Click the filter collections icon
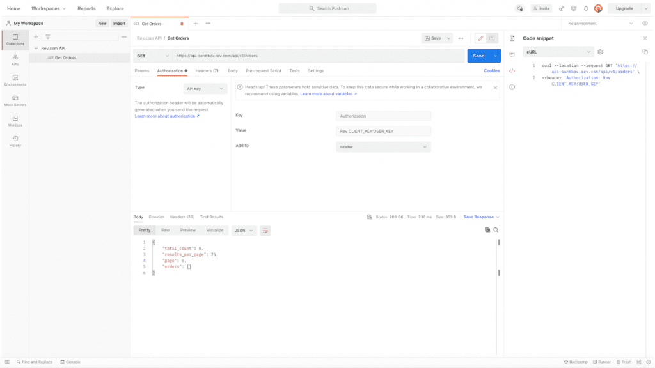 (x=47, y=36)
